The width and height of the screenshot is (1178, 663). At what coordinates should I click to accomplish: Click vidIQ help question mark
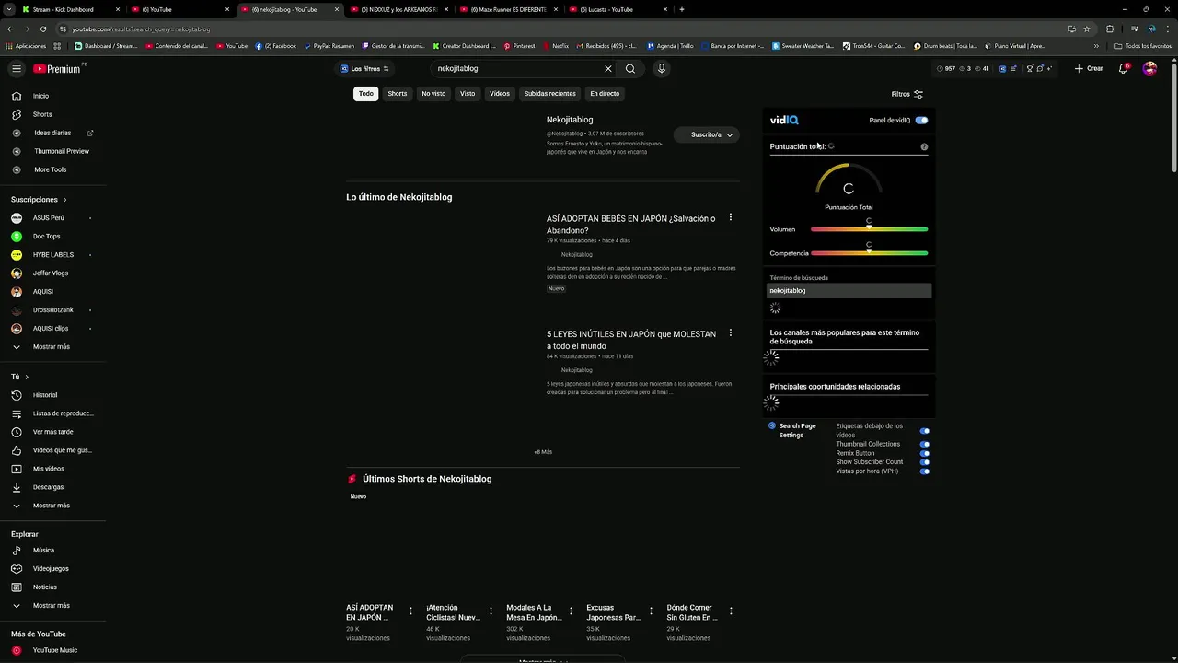point(924,146)
